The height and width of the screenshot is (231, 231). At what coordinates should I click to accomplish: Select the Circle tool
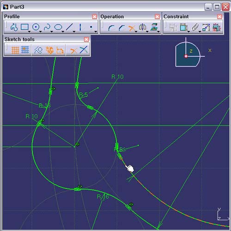[x=36, y=27]
